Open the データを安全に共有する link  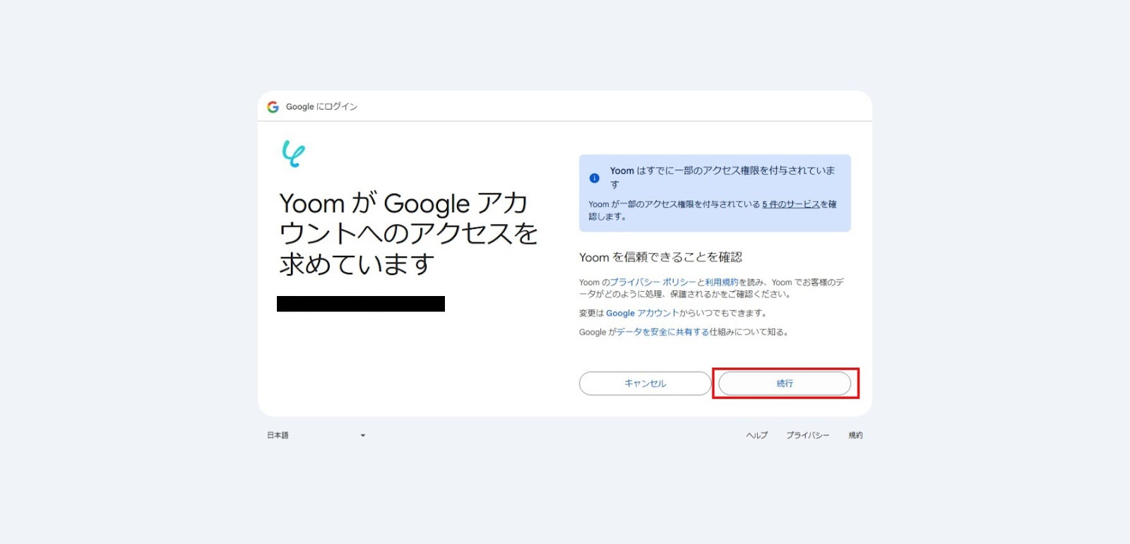point(662,332)
